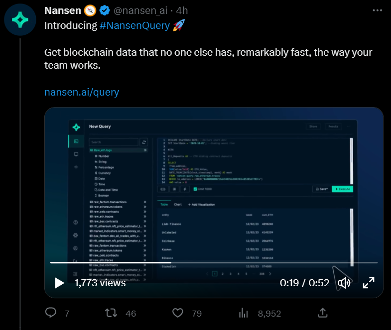
Task: Like the tweet with the heart icon
Action: point(177,313)
